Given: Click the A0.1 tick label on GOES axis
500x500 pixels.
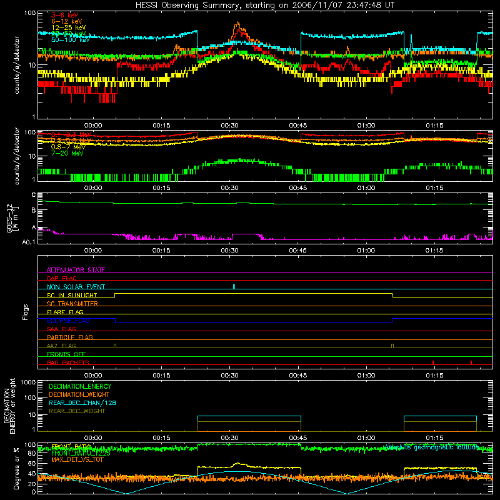Looking at the screenshot, I should pos(29,242).
